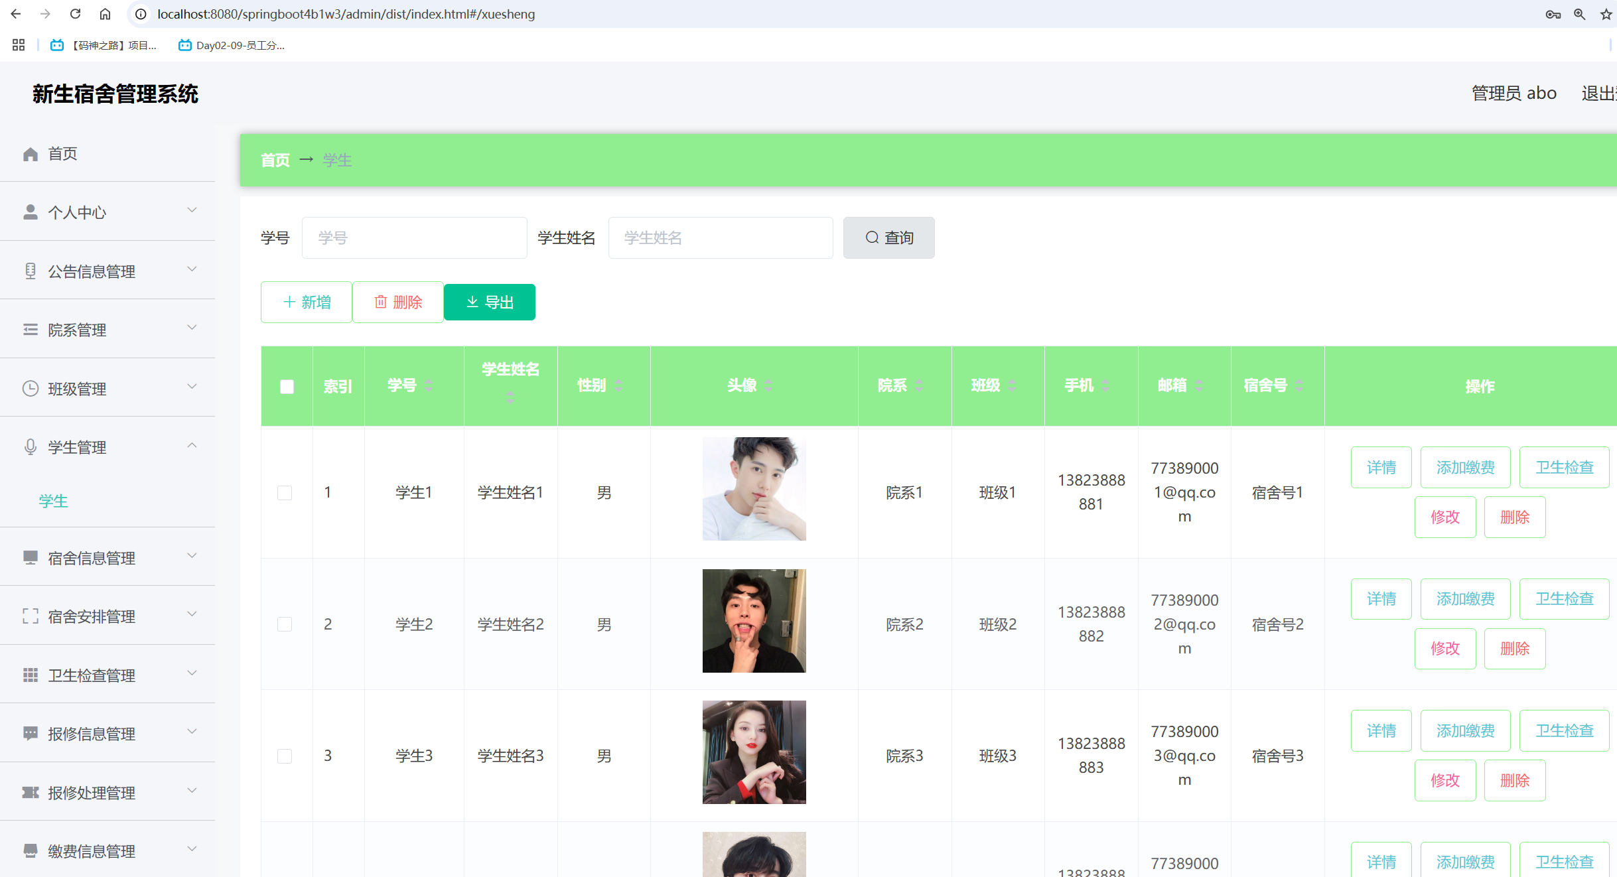The height and width of the screenshot is (877, 1617).
Task: Click the zoom magnifier icon in address bar
Action: (1579, 14)
